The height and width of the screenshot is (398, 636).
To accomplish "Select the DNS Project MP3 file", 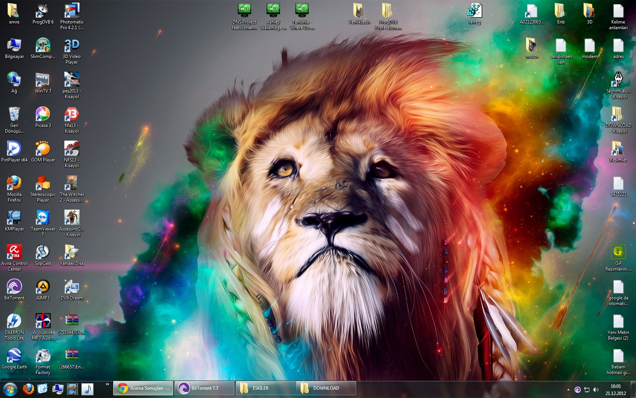I will point(244,17).
